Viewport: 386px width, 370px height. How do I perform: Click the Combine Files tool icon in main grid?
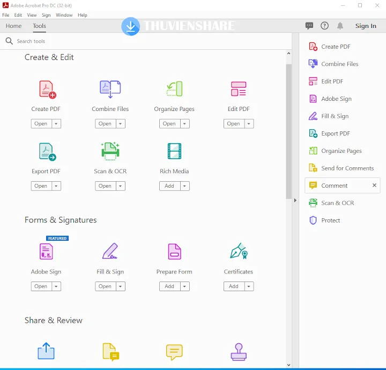(110, 90)
